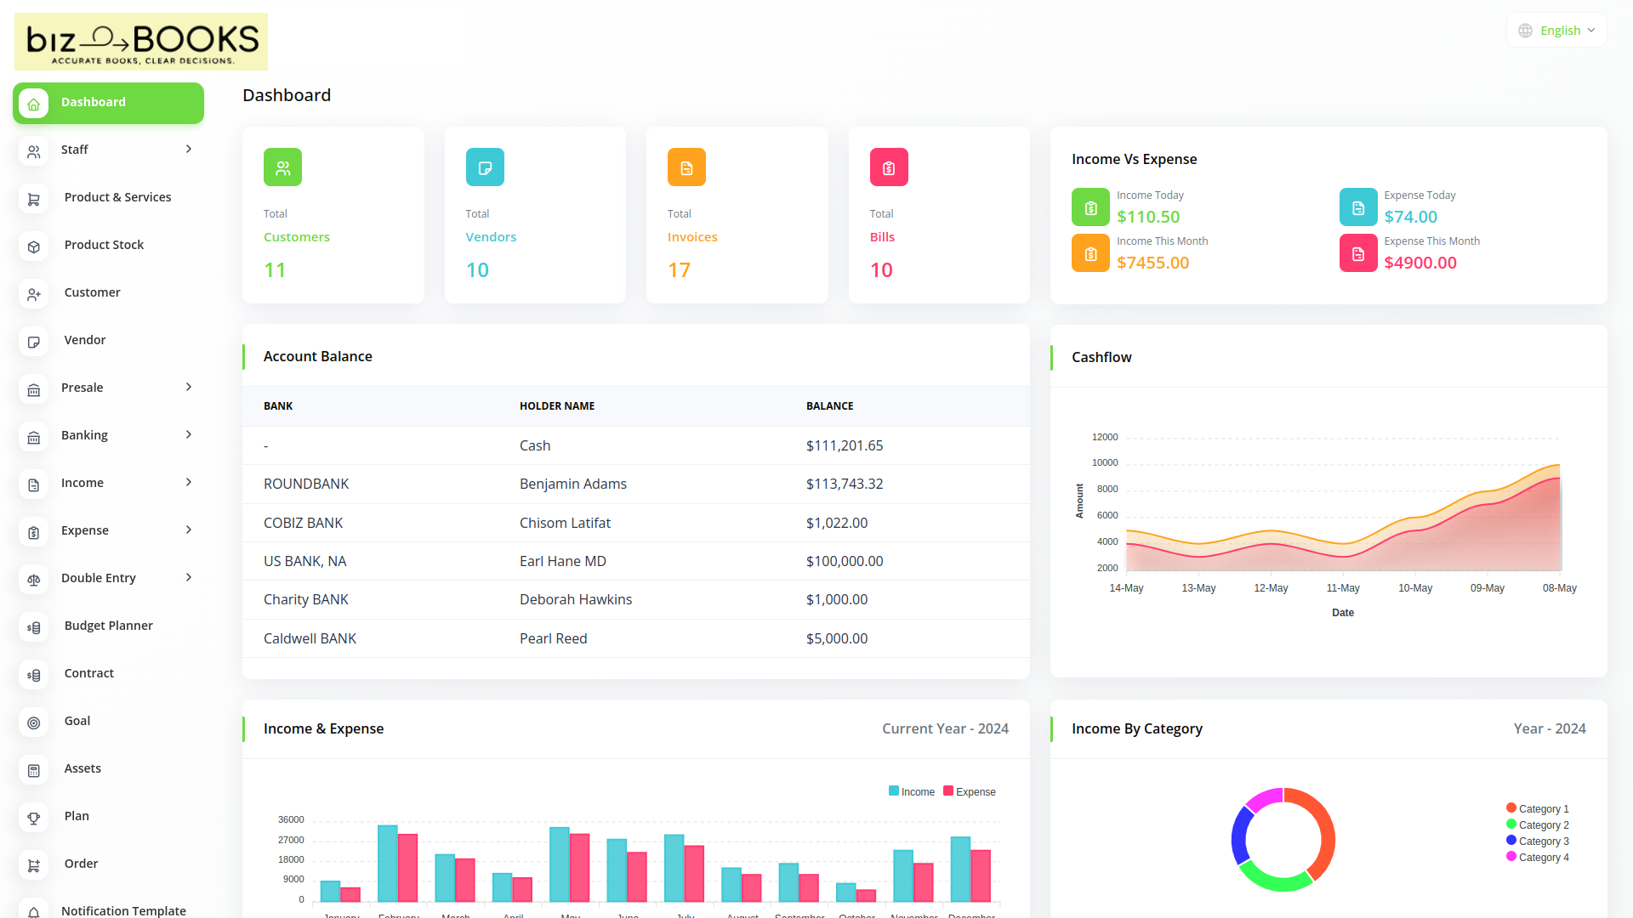The height and width of the screenshot is (918, 1633).
Task: Click the Goal target icon in sidebar
Action: pyautogui.click(x=34, y=722)
